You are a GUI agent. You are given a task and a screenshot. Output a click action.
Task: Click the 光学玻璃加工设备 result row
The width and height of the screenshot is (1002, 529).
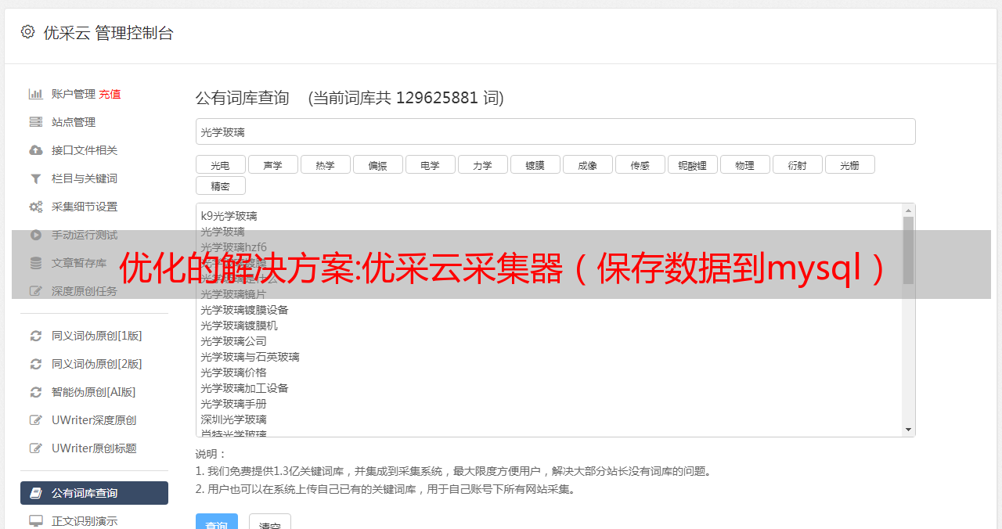(x=550, y=388)
